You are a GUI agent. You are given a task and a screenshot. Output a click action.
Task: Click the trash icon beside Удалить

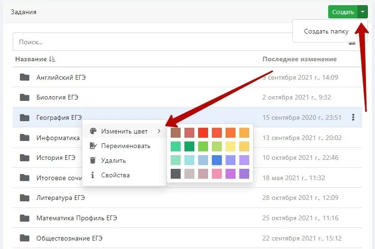pos(93,160)
